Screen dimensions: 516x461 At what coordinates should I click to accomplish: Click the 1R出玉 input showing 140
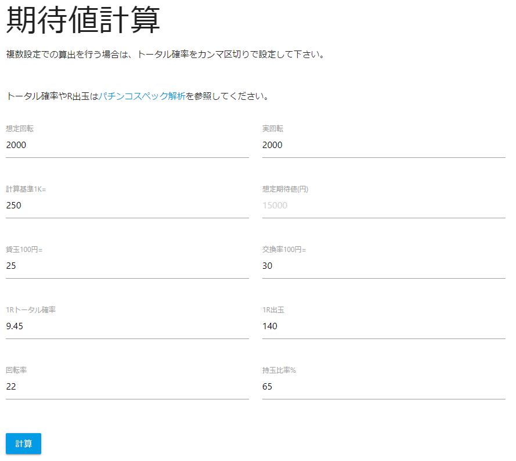(x=383, y=326)
